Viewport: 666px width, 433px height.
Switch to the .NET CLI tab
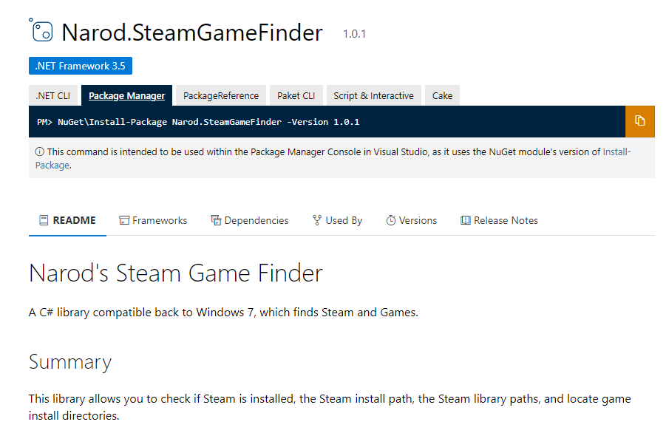tap(53, 95)
